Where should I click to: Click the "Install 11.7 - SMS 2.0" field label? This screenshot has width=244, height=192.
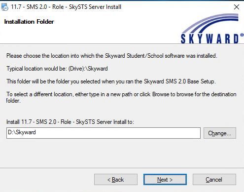[70, 122]
